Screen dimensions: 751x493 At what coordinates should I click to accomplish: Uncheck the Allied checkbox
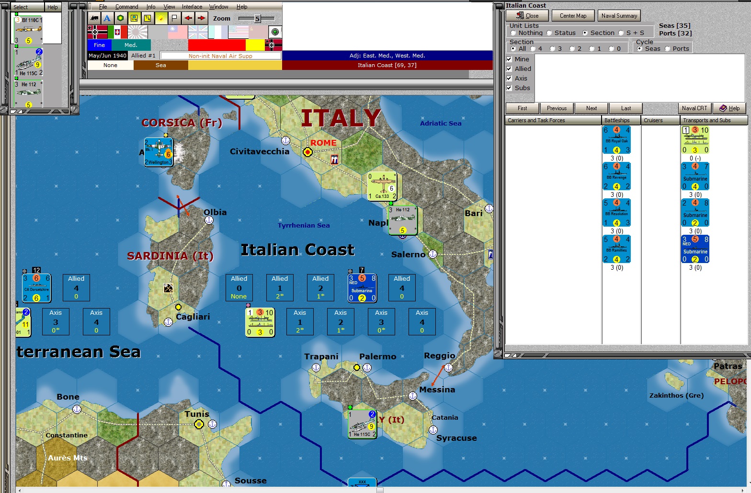pos(509,69)
